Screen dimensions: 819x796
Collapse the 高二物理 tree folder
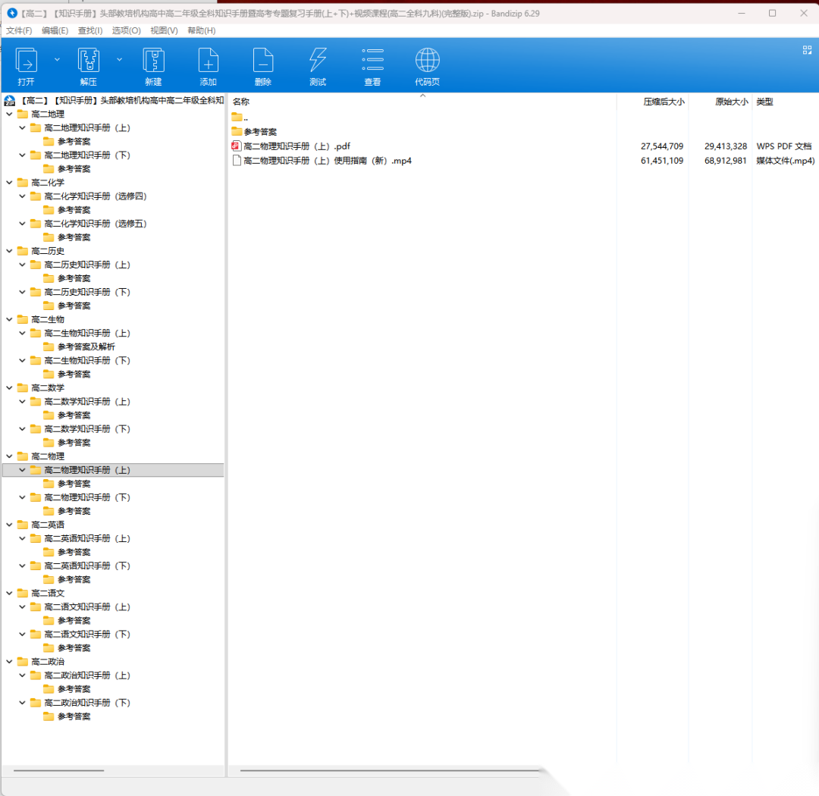click(x=9, y=456)
